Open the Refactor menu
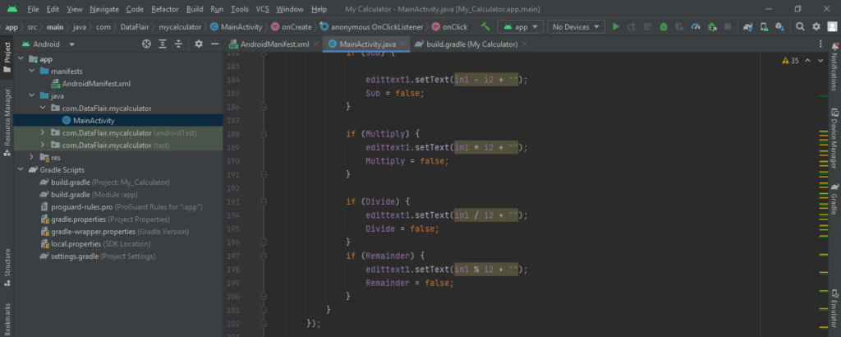 [166, 8]
